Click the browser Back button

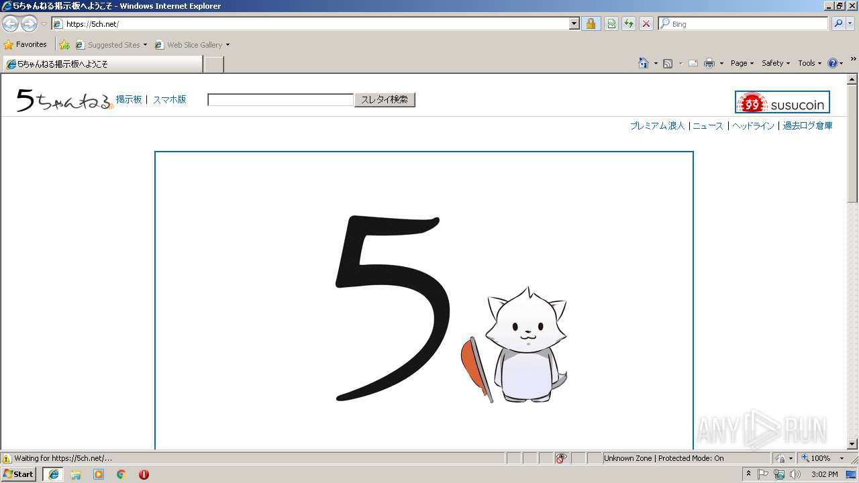[x=10, y=24]
